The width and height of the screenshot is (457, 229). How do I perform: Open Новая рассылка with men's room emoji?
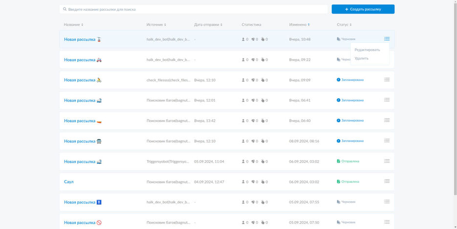click(x=83, y=202)
